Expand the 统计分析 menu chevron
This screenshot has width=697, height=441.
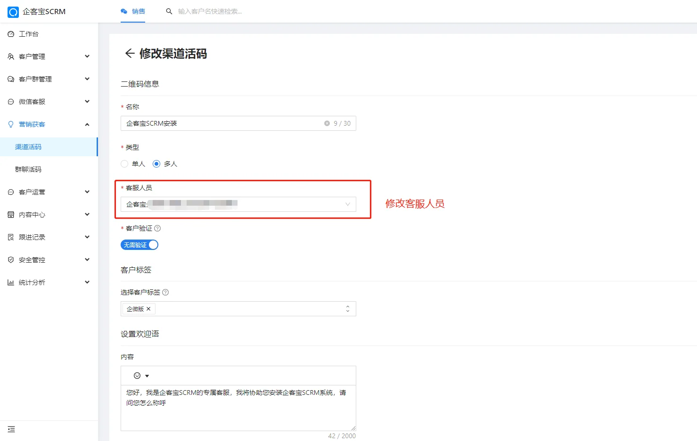[x=87, y=282]
